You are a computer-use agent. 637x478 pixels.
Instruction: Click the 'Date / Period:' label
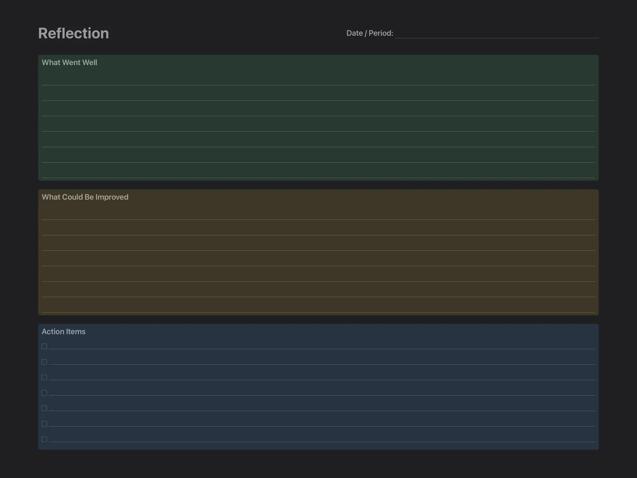click(x=370, y=33)
